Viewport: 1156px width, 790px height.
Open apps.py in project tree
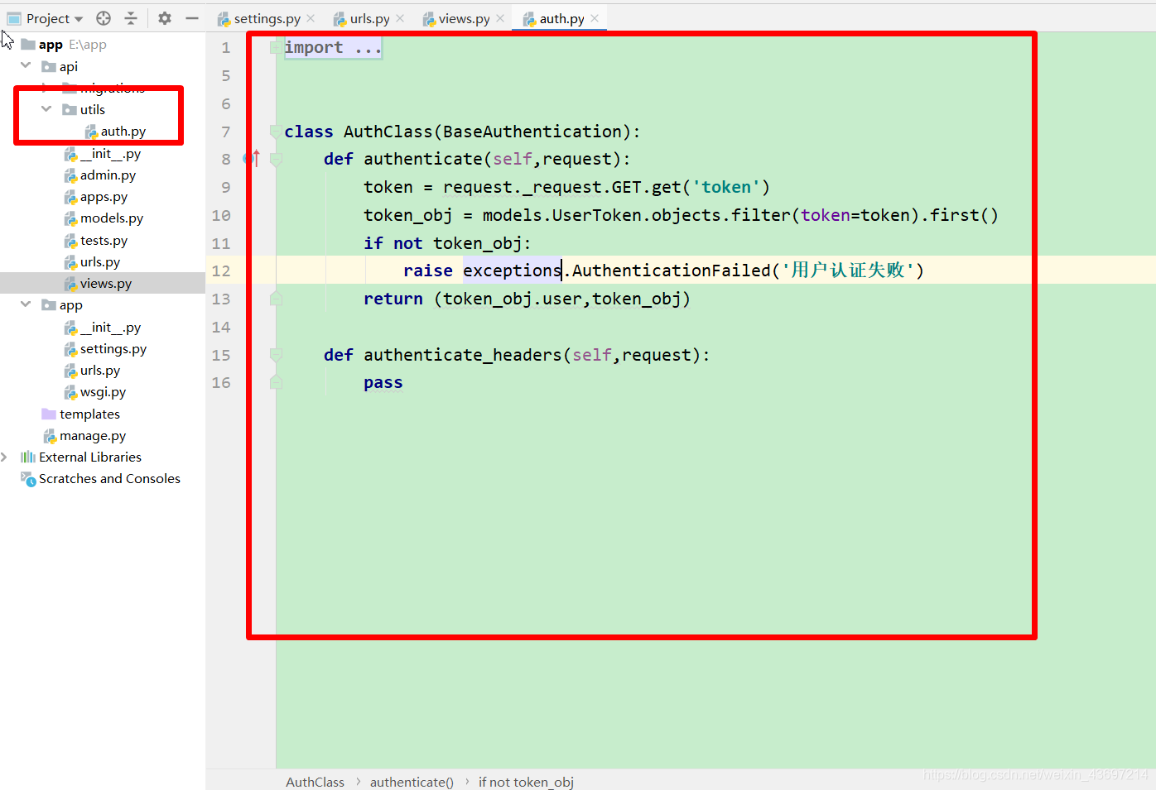click(104, 197)
